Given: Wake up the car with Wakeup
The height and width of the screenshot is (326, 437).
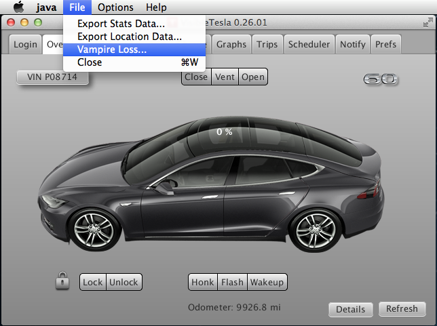Looking at the screenshot, I should 267,282.
